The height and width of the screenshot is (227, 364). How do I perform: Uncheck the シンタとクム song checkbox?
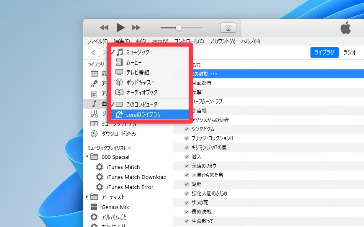[187, 129]
